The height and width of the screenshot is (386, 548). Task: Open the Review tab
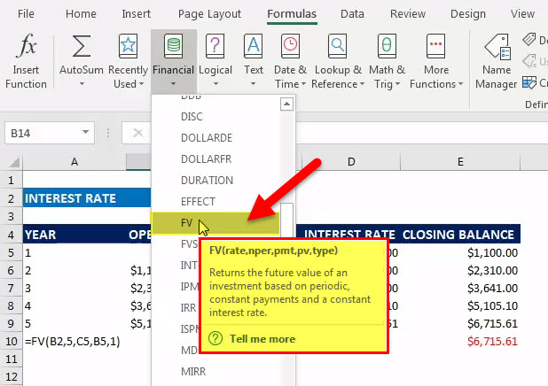(x=408, y=14)
